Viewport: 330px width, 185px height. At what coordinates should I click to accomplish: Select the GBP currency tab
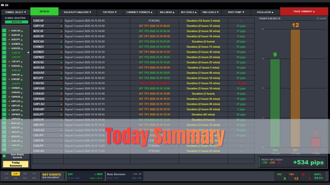25,174
